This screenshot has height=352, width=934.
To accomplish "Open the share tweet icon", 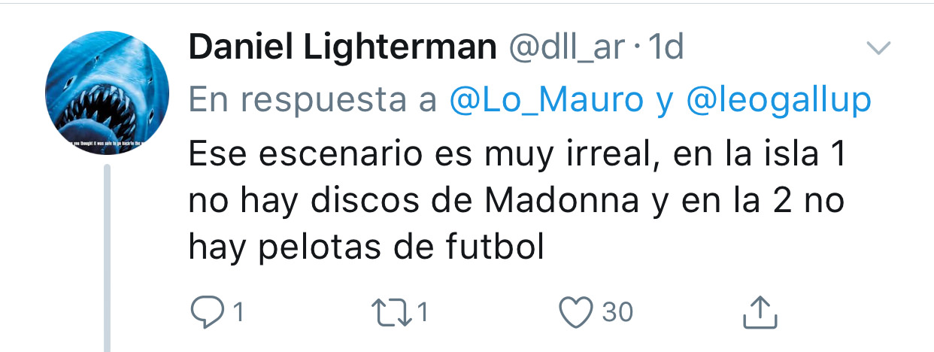I will click(759, 311).
